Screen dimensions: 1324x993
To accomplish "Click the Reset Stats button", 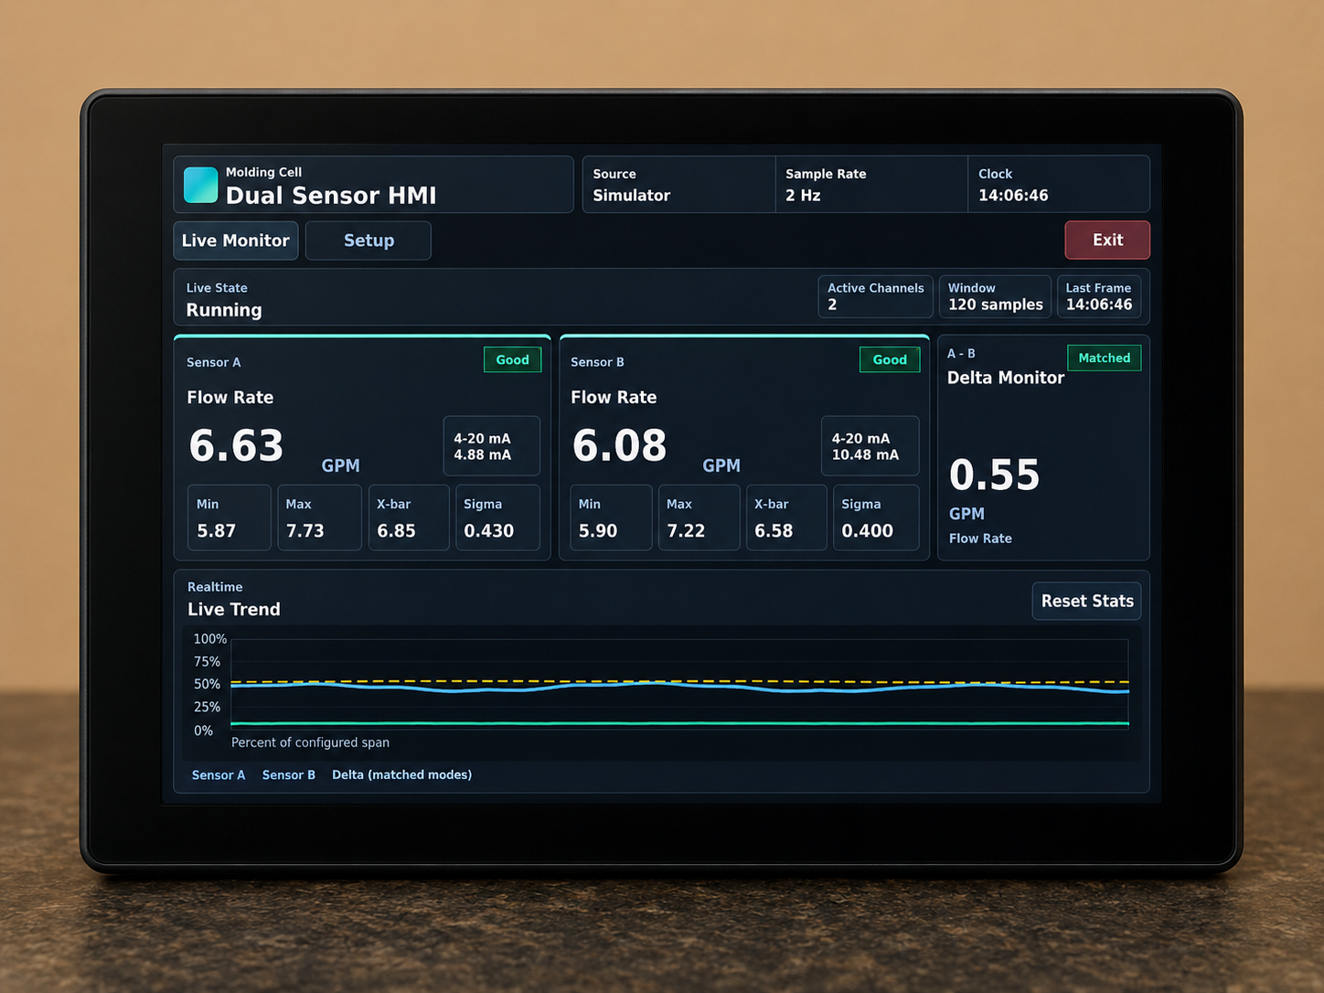I will pyautogui.click(x=1086, y=601).
